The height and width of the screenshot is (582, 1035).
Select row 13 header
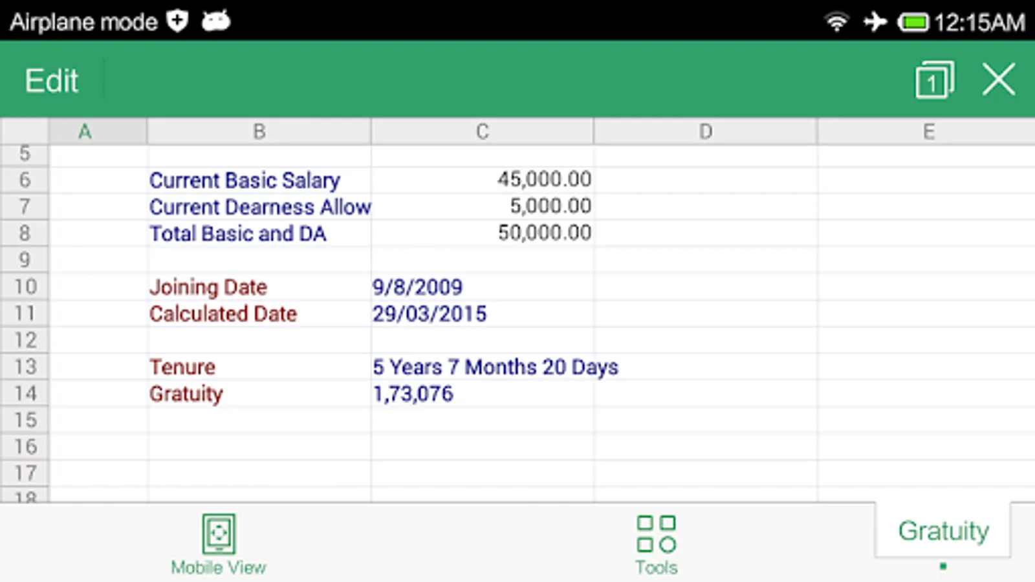click(x=25, y=367)
